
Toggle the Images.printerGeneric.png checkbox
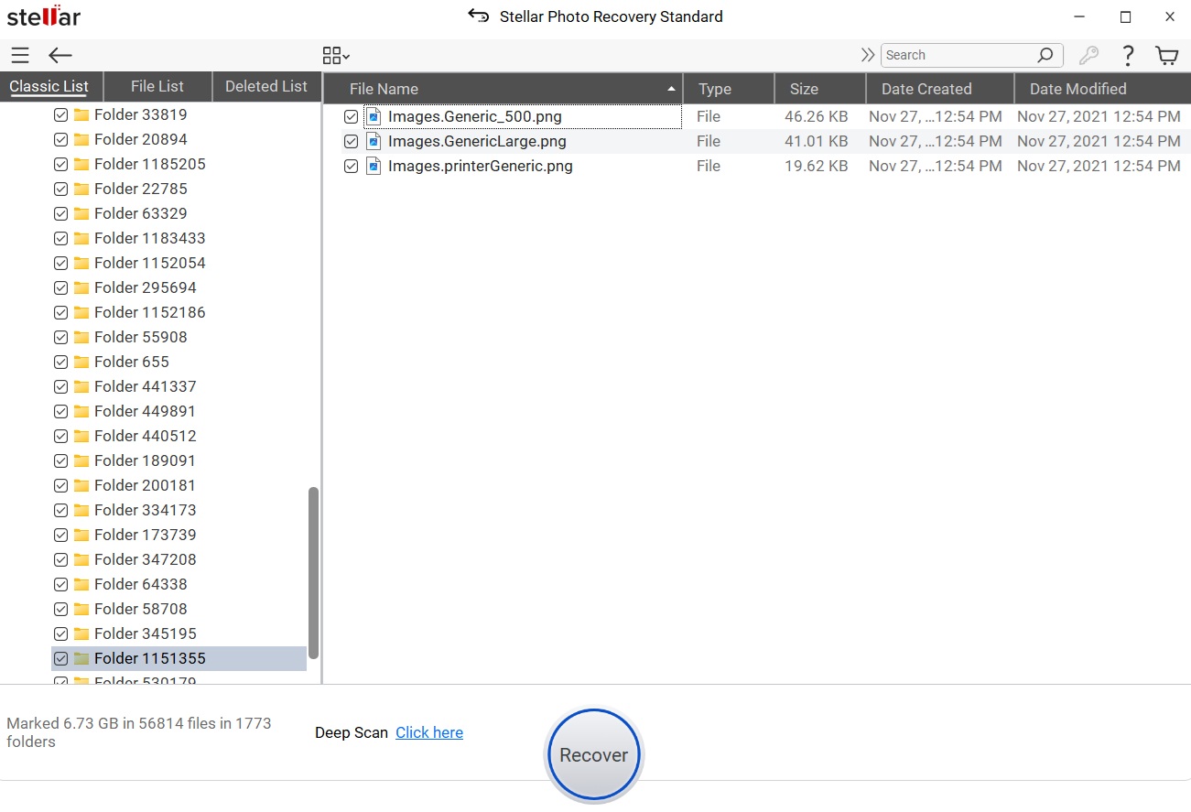click(351, 167)
